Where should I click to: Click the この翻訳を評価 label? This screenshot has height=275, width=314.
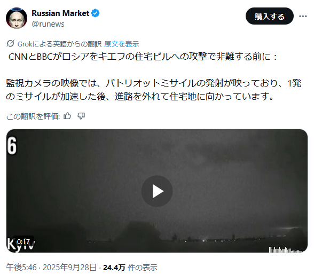click(33, 116)
